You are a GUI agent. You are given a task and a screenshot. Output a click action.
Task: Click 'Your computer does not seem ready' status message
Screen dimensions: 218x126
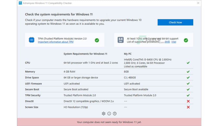click(109, 122)
